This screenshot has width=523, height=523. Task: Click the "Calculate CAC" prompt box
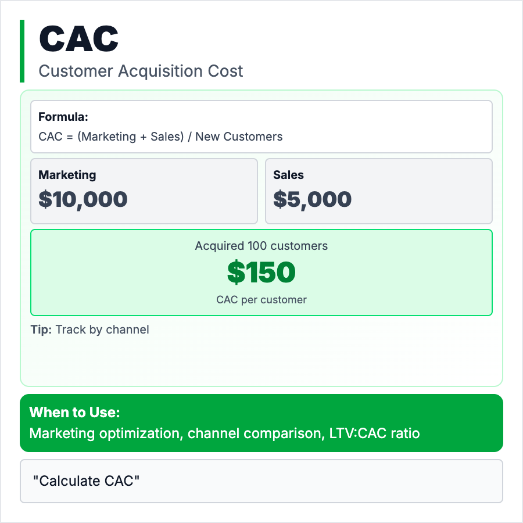coord(261,481)
